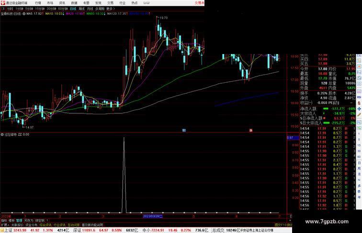Open the 热点 menu

click(135, 3)
